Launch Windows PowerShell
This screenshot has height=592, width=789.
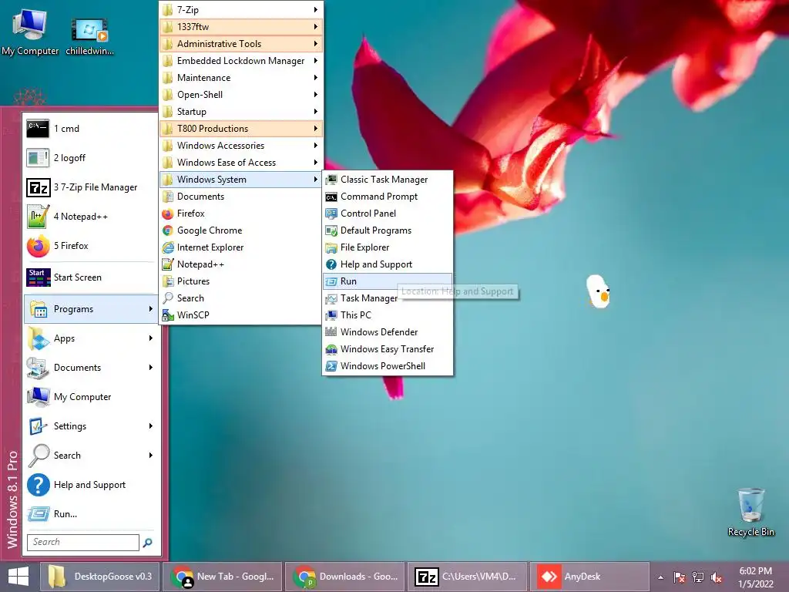388,366
